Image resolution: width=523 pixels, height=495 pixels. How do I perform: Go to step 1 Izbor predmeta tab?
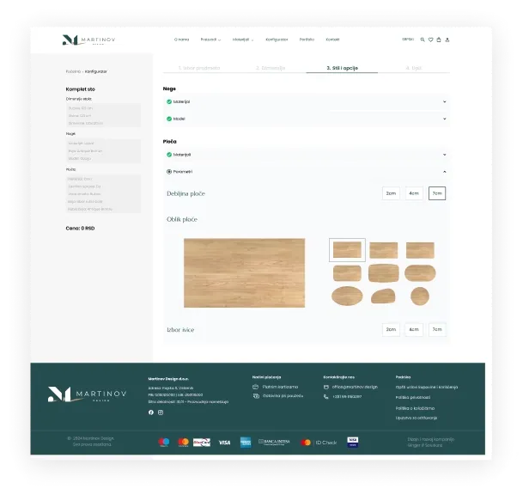tap(199, 68)
